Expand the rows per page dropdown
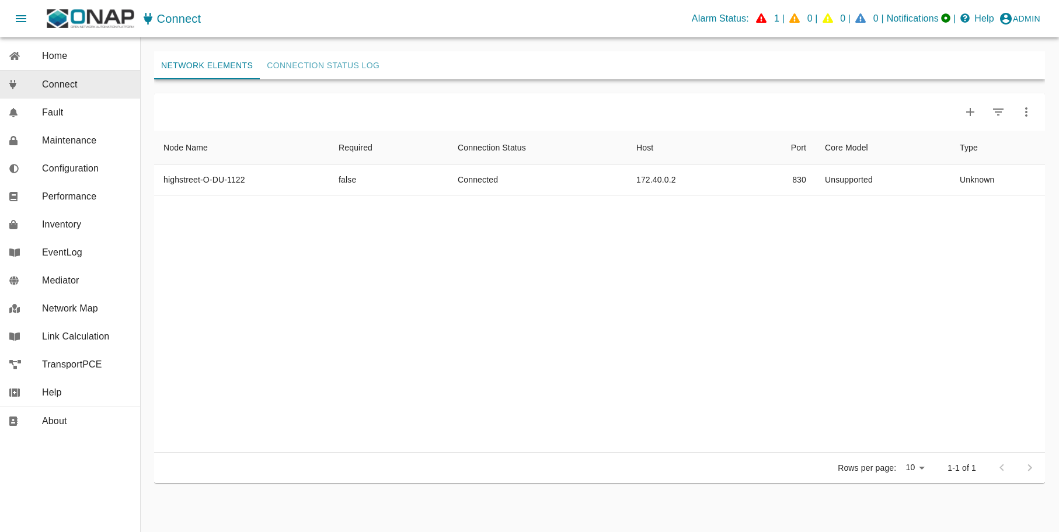This screenshot has width=1059, height=532. (915, 468)
